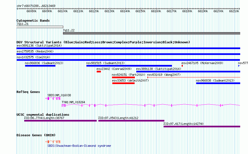Click the nsv577 label at right edge
248x154 pixels.
(243, 63)
